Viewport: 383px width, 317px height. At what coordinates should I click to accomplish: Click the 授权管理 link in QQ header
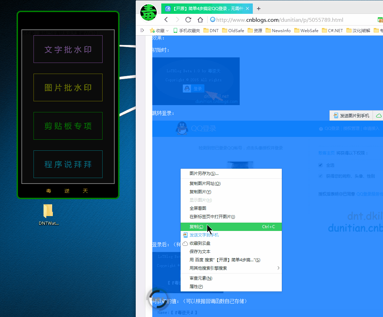coord(351,128)
